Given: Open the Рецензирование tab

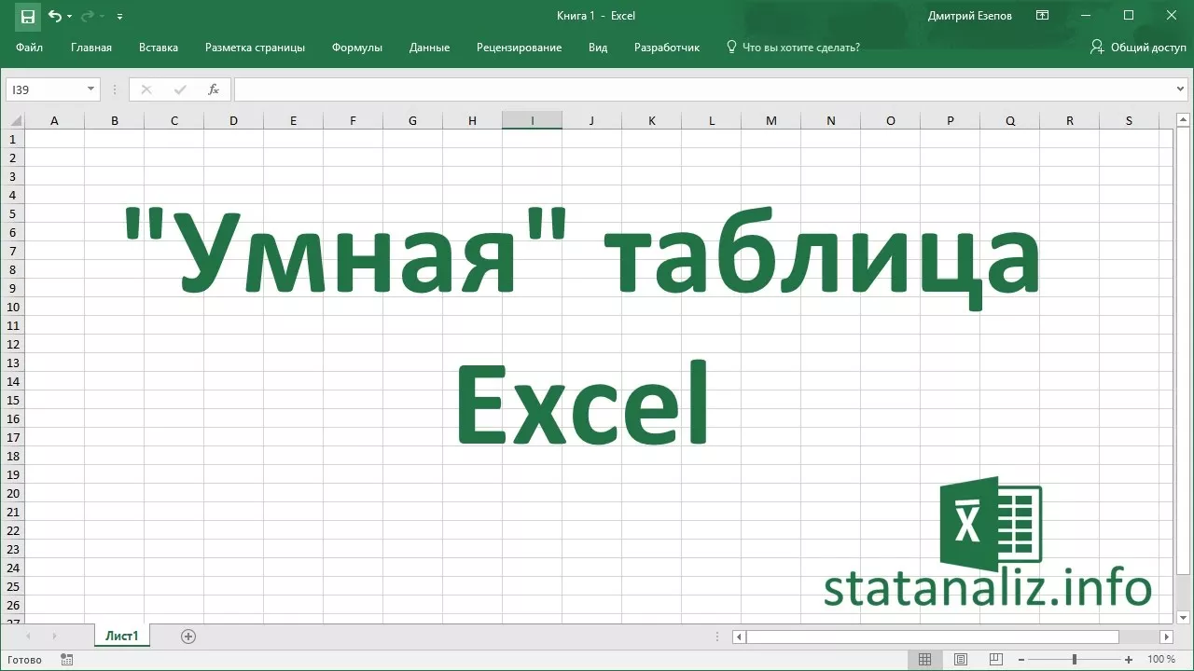Looking at the screenshot, I should tap(519, 48).
